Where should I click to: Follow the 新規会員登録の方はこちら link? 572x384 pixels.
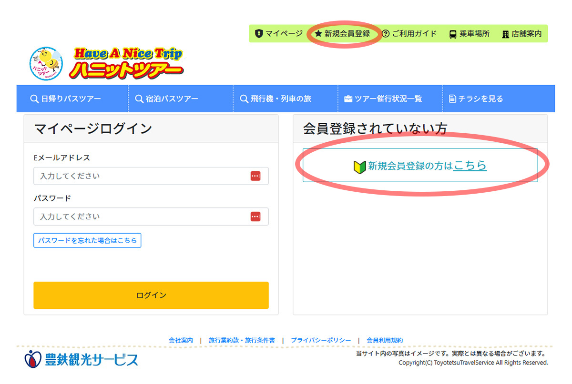[471, 166]
